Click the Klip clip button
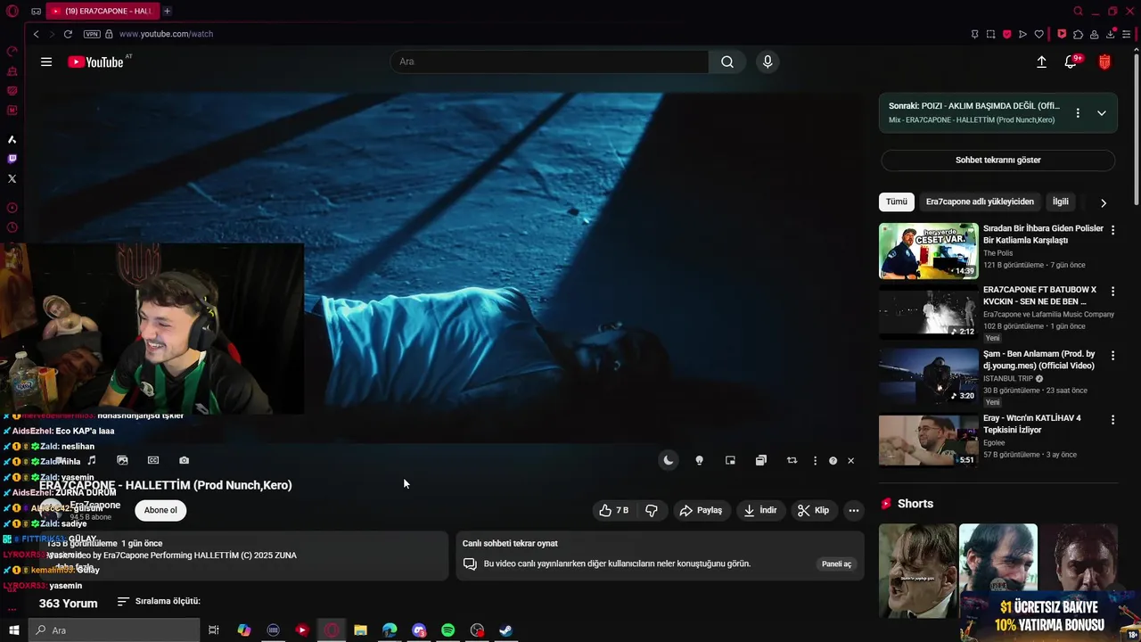Viewport: 1141px width, 642px height. coord(813,510)
